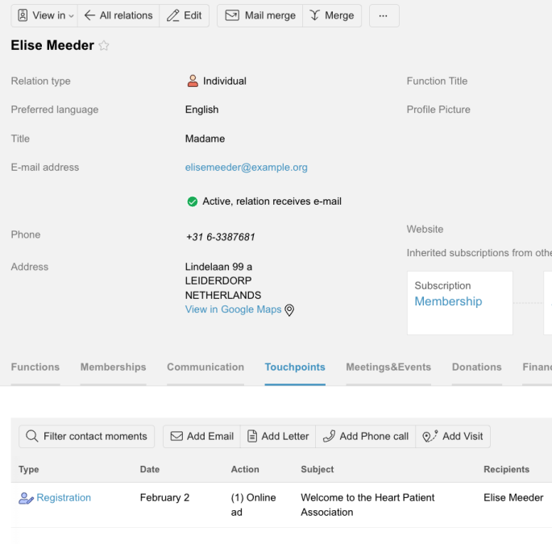The height and width of the screenshot is (552, 552).
Task: Open the Donations tab
Action: click(477, 367)
